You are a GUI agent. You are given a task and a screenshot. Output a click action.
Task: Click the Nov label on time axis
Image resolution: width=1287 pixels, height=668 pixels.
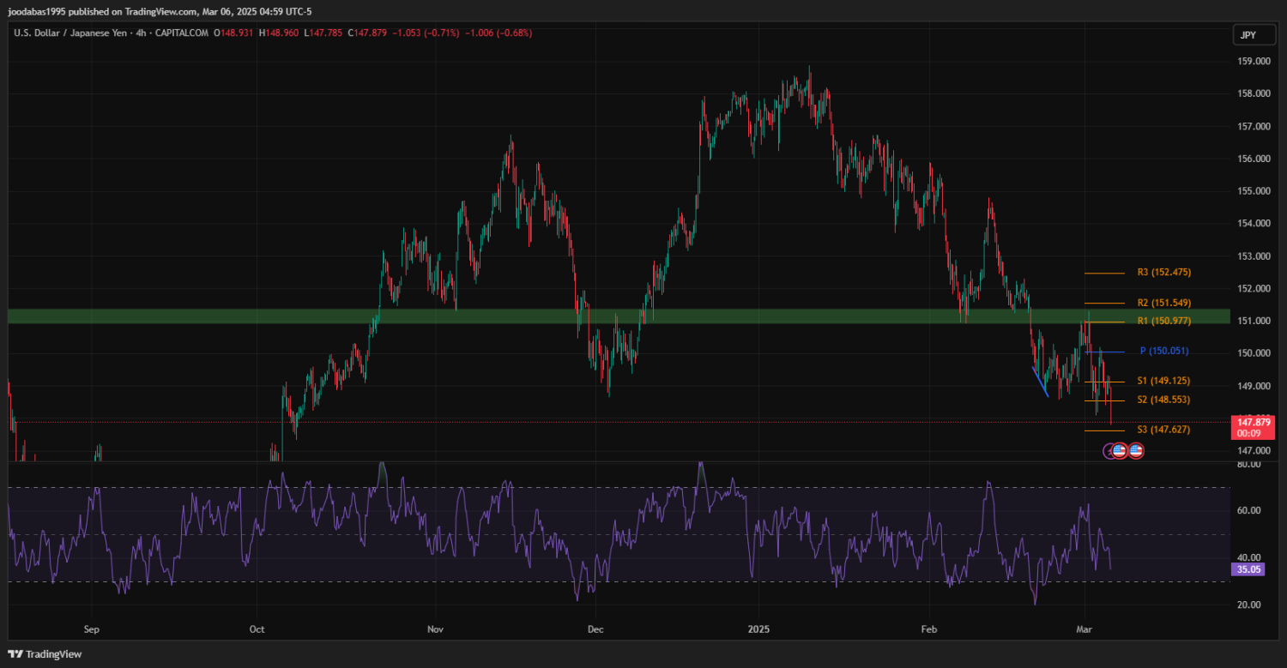[x=435, y=629]
